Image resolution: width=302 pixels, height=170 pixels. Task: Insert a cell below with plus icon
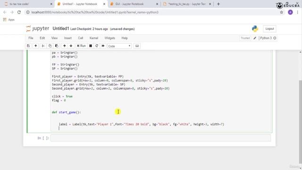(x=36, y=46)
